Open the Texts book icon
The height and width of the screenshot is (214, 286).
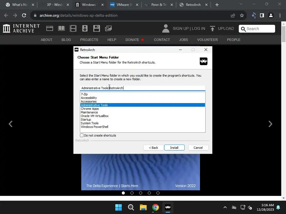pyautogui.click(x=61, y=28)
